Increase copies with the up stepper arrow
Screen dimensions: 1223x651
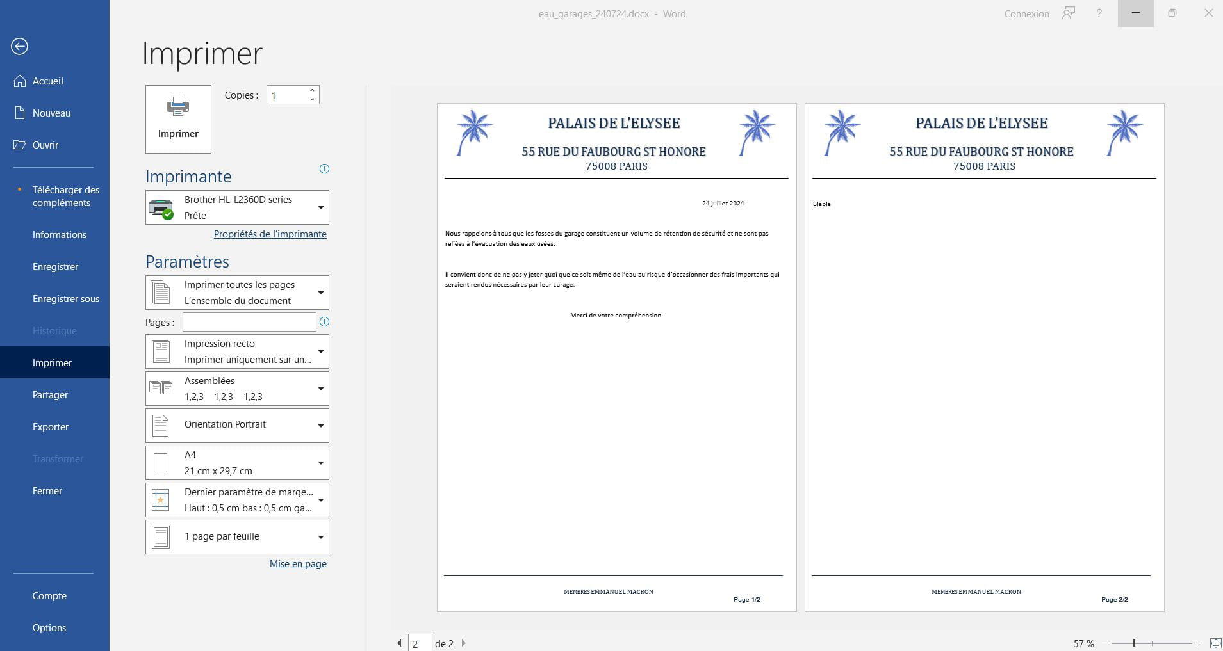pyautogui.click(x=312, y=90)
